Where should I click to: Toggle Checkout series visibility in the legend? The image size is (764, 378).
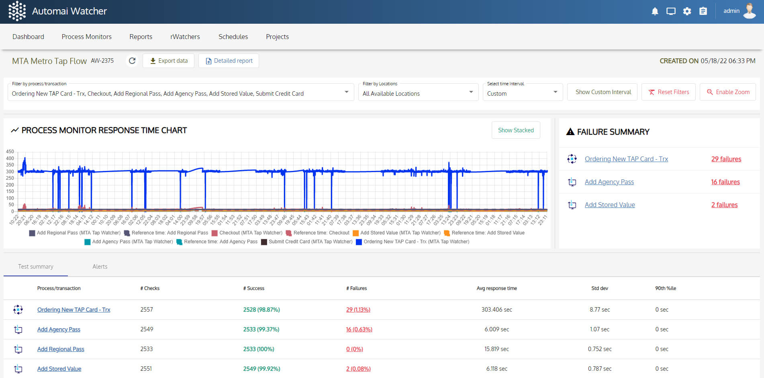[214, 233]
